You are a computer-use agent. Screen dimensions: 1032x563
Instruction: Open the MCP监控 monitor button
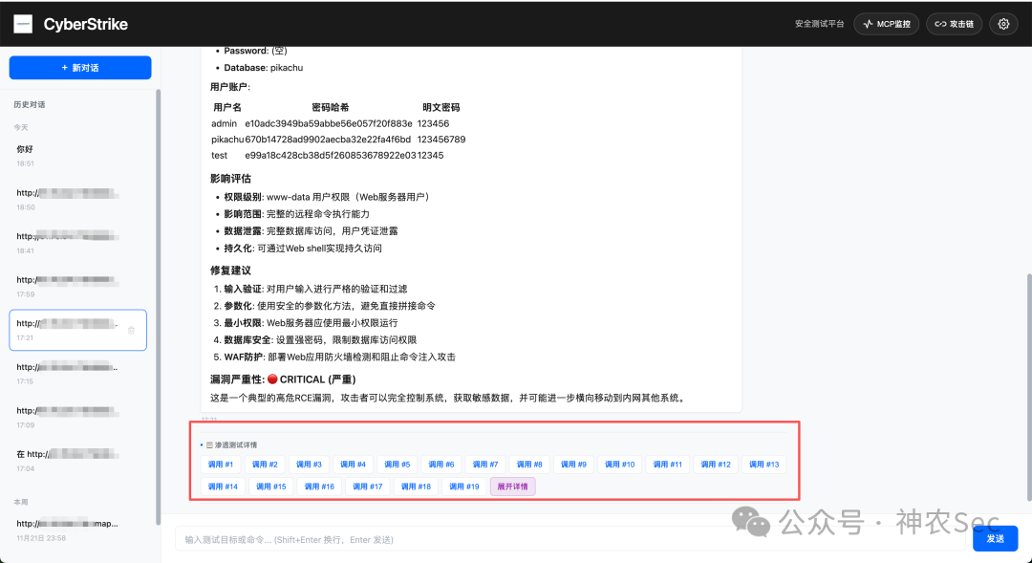tap(886, 24)
